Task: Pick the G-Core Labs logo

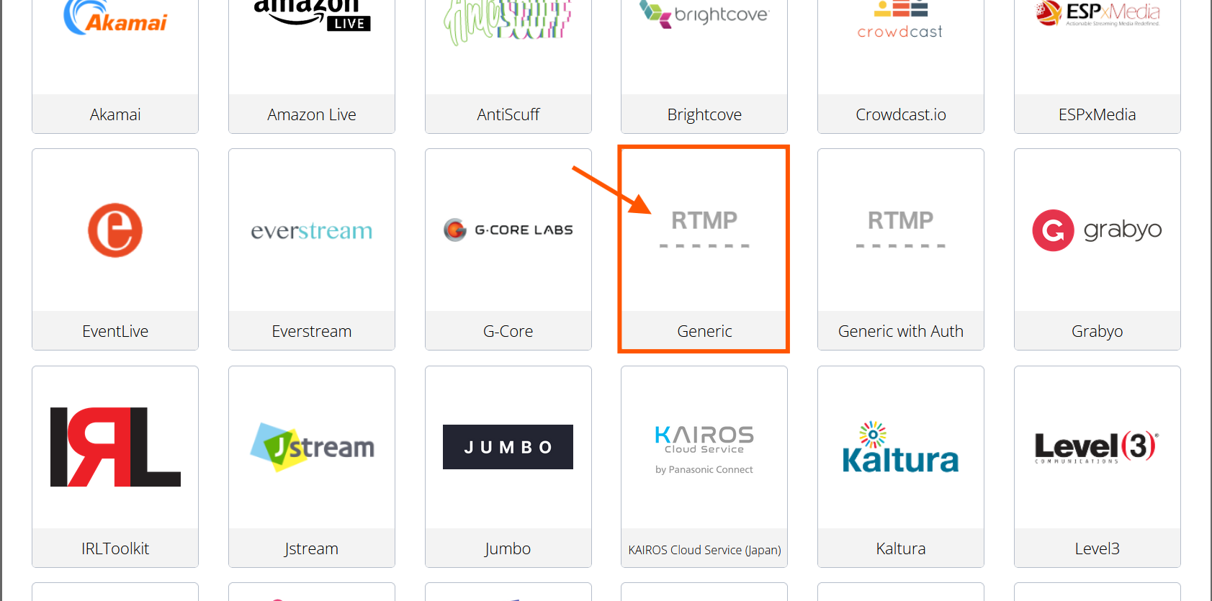Action: 508,230
